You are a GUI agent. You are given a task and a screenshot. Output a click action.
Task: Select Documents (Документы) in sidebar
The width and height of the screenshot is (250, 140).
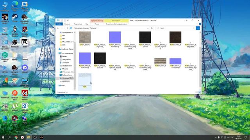pos(65,59)
